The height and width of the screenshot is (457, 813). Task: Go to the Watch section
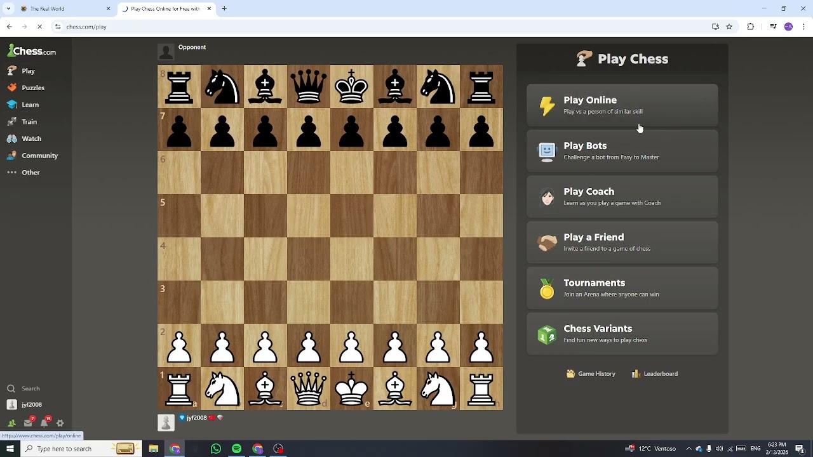36,138
